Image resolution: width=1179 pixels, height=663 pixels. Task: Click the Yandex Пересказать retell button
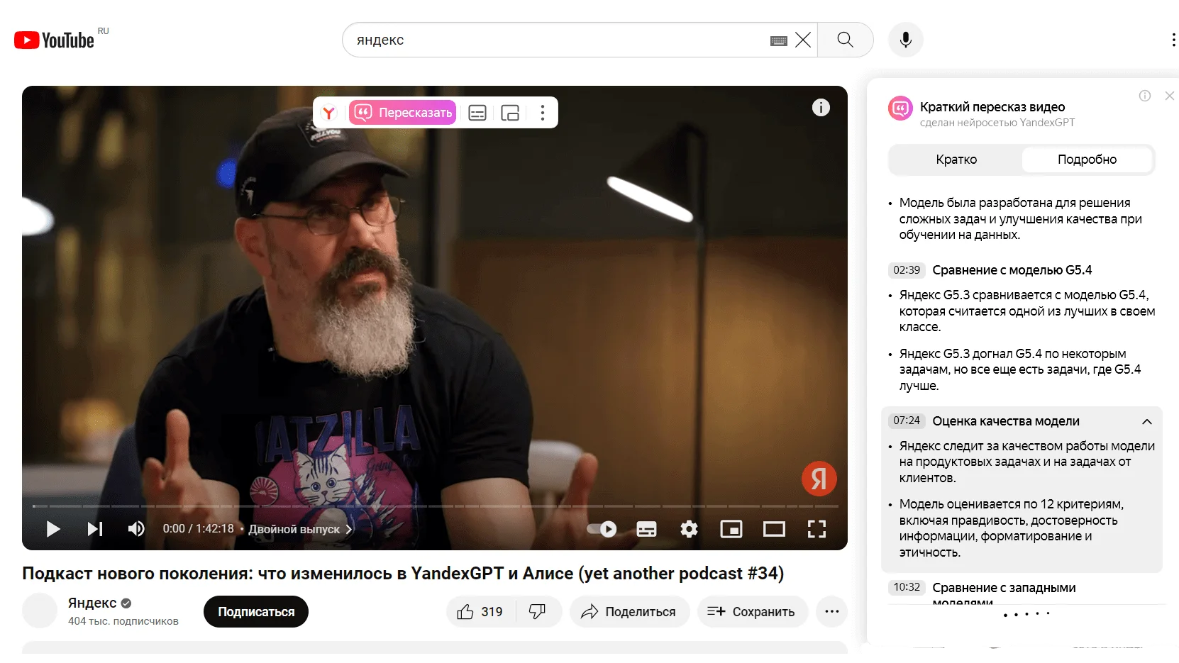(403, 113)
